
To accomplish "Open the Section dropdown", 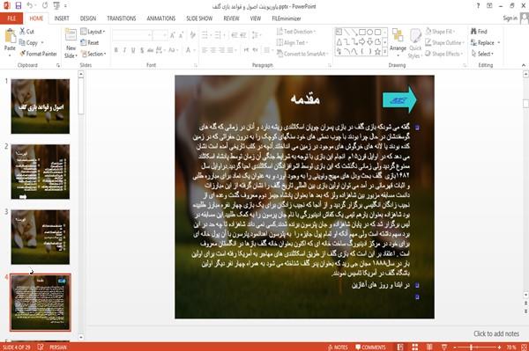I will pyautogui.click(x=93, y=54).
